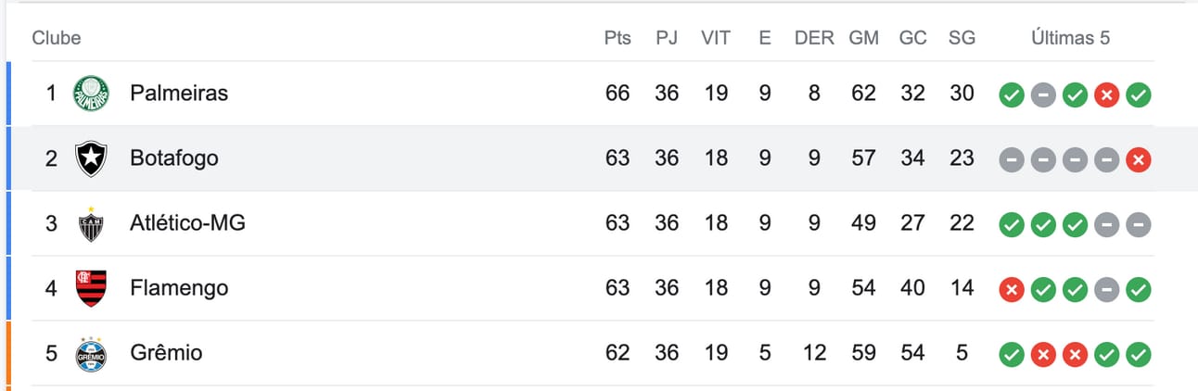Click Flamengo's gray draw icon in Últimas 5
1198x391 pixels.
click(1106, 289)
